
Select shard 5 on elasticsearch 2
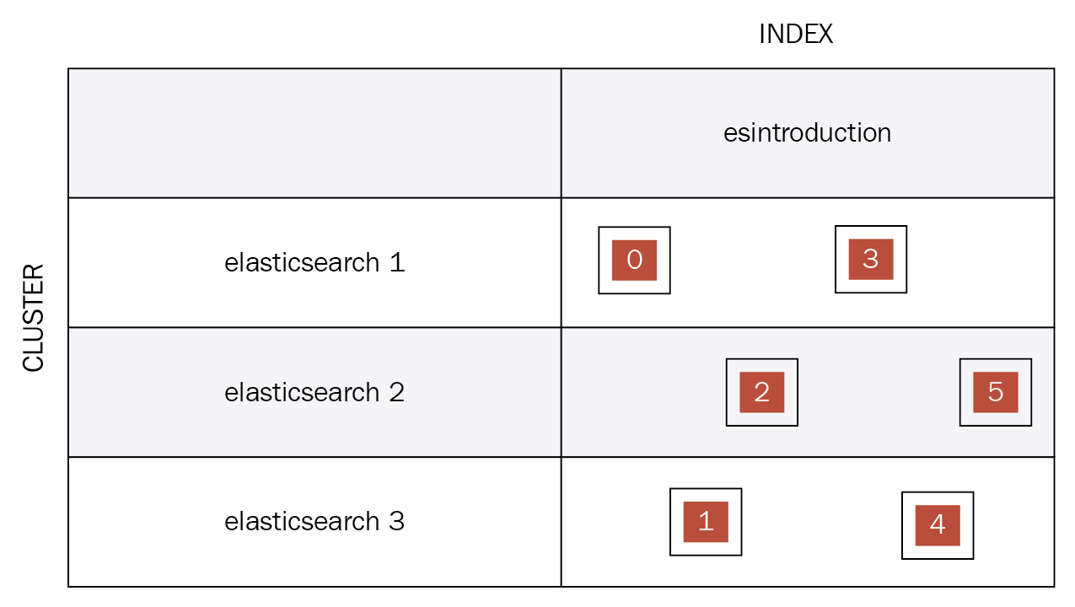point(995,392)
